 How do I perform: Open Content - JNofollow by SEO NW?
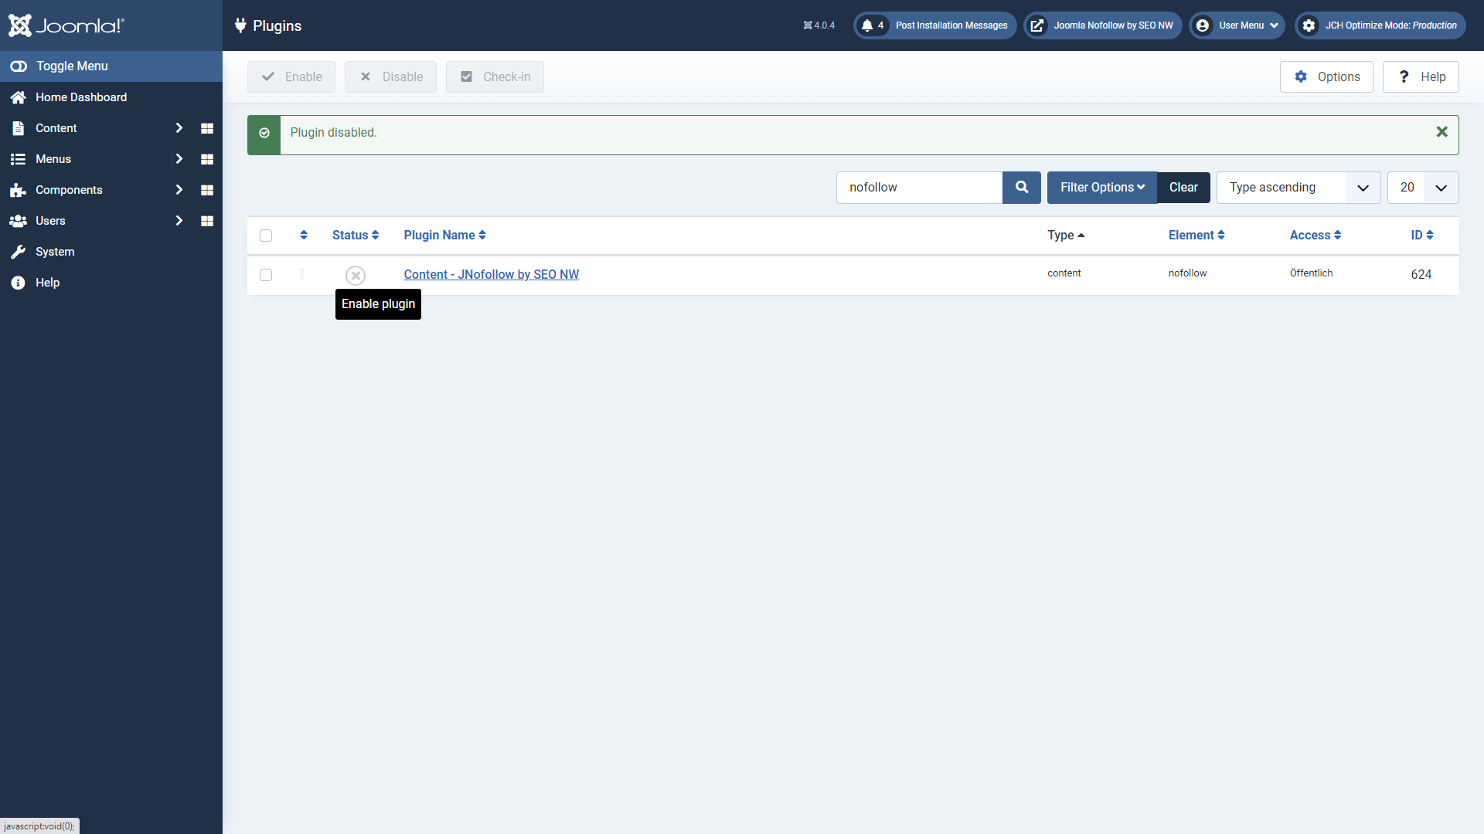tap(491, 274)
